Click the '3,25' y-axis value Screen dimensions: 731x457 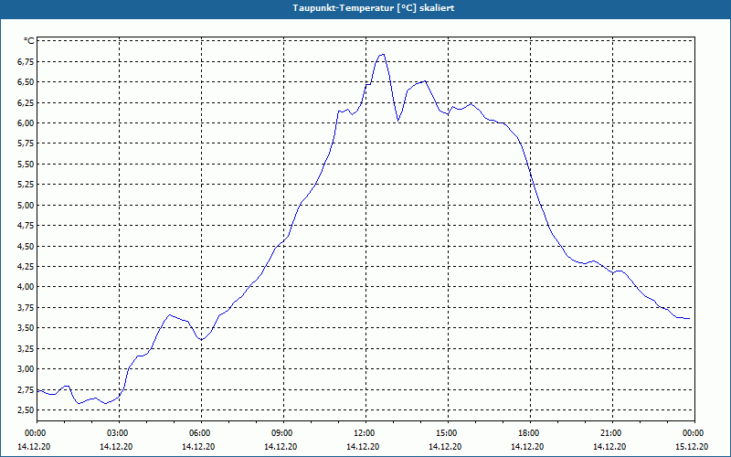[26, 348]
